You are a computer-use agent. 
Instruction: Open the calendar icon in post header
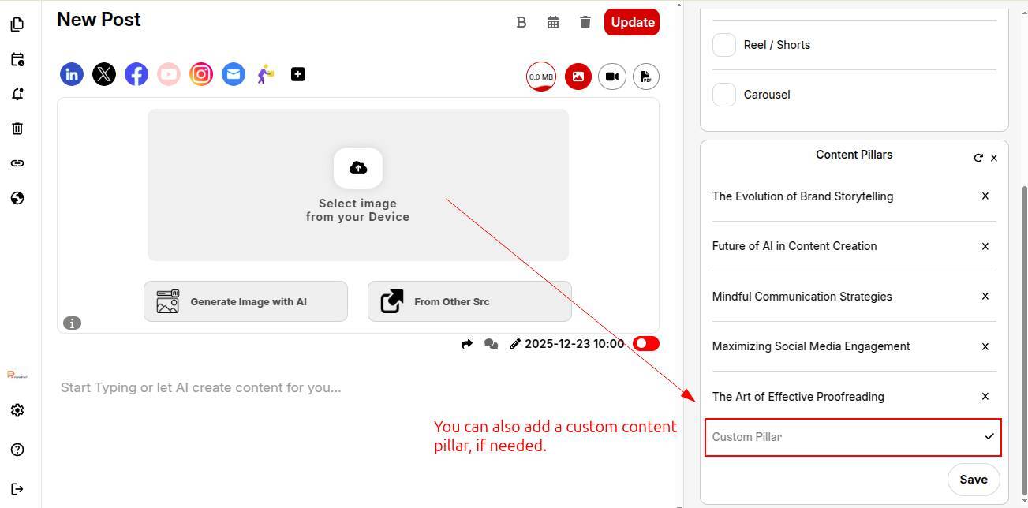553,22
